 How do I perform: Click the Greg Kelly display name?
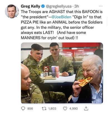(x=31, y=6)
